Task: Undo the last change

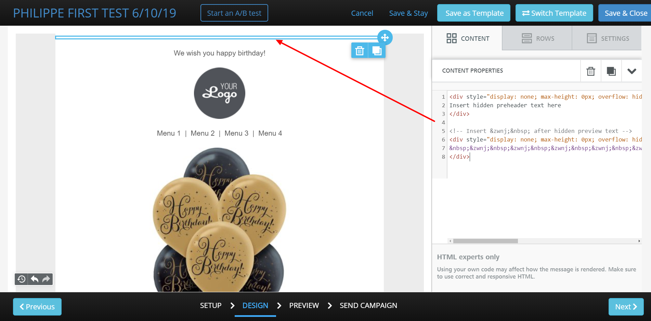Action: pyautogui.click(x=34, y=279)
